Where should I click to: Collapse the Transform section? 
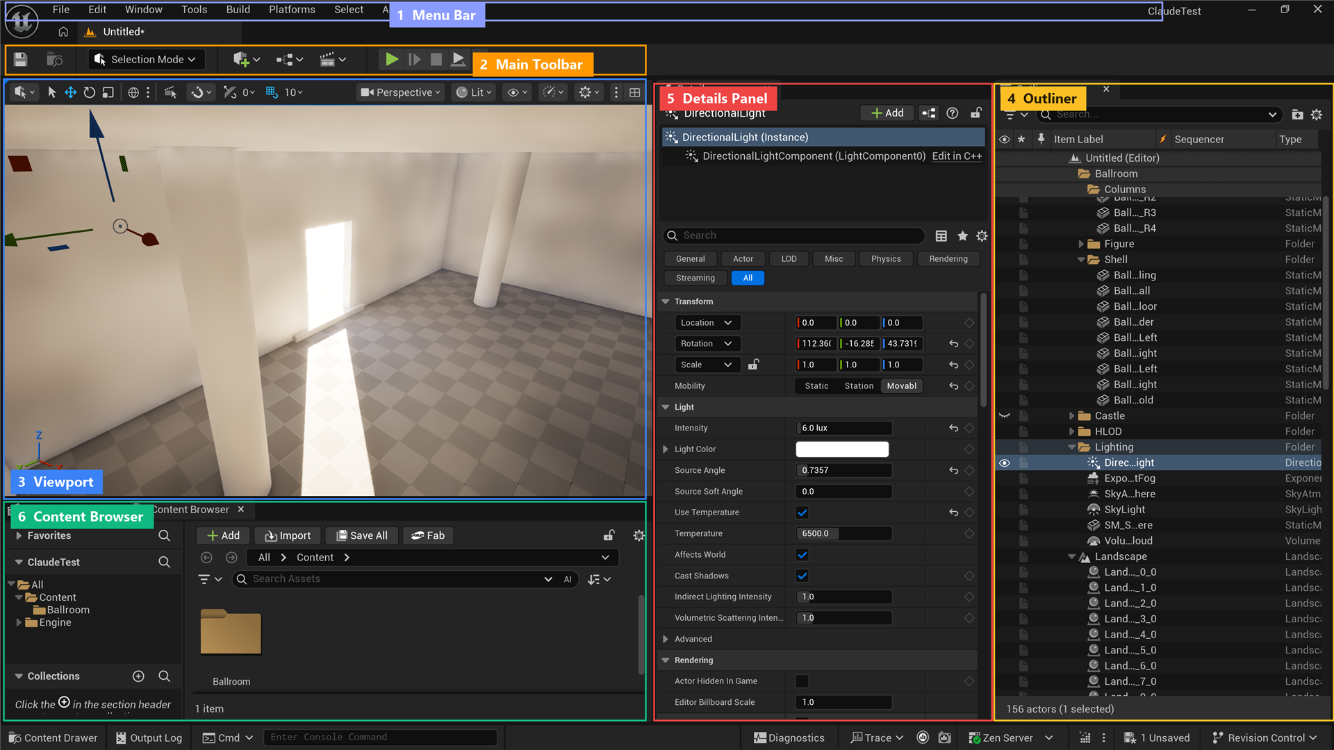click(x=666, y=302)
